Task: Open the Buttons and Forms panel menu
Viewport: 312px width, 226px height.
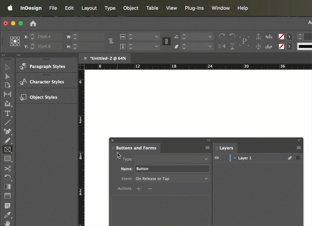Action: (207, 148)
